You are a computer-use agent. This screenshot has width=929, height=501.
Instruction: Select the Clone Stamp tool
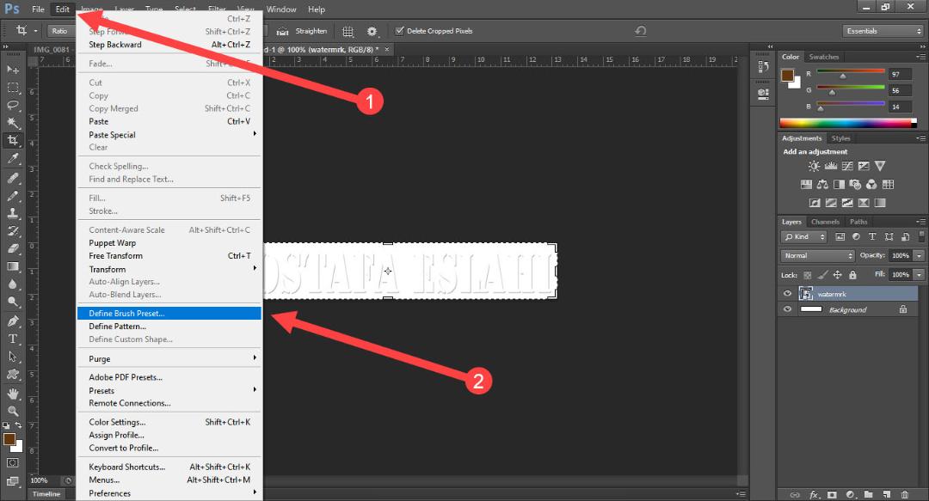click(x=12, y=213)
